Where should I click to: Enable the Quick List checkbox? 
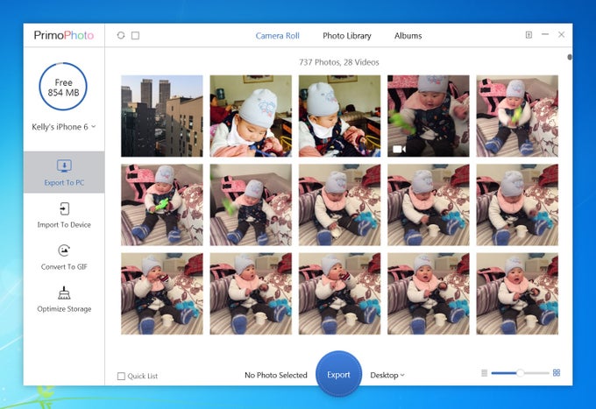(121, 376)
